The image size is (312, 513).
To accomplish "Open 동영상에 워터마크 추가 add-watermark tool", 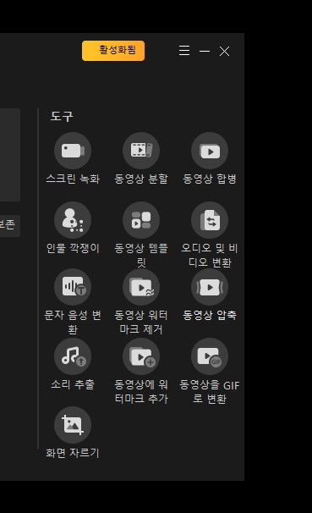I will (x=141, y=356).
